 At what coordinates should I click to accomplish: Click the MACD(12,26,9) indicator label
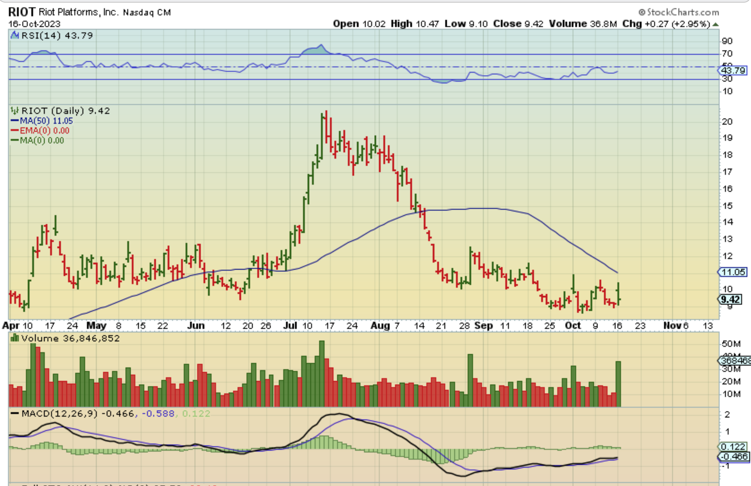point(59,414)
